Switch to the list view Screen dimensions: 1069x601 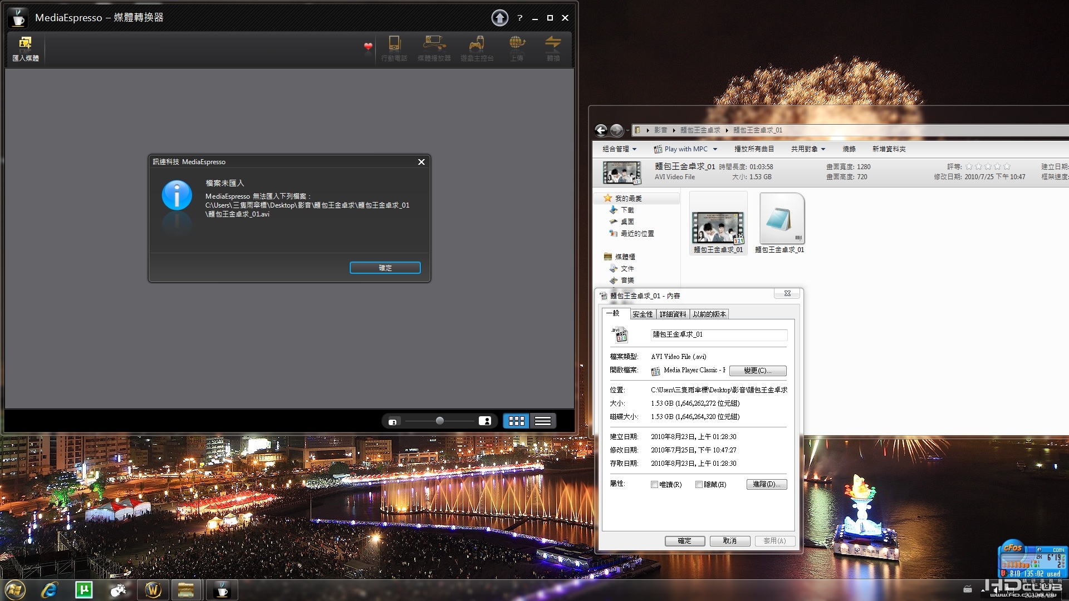(543, 421)
